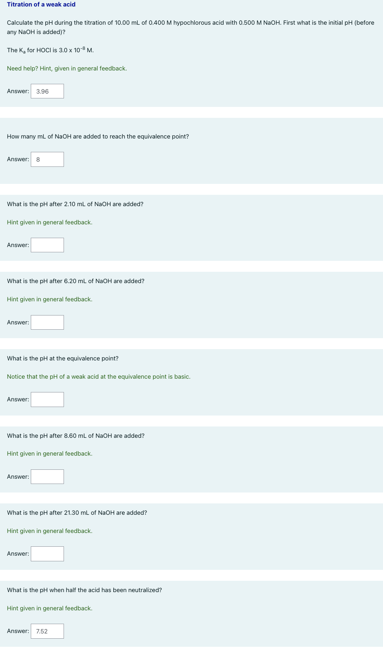Click the initial pH answer field showing 3.96
The width and height of the screenshot is (383, 648).
coord(47,91)
